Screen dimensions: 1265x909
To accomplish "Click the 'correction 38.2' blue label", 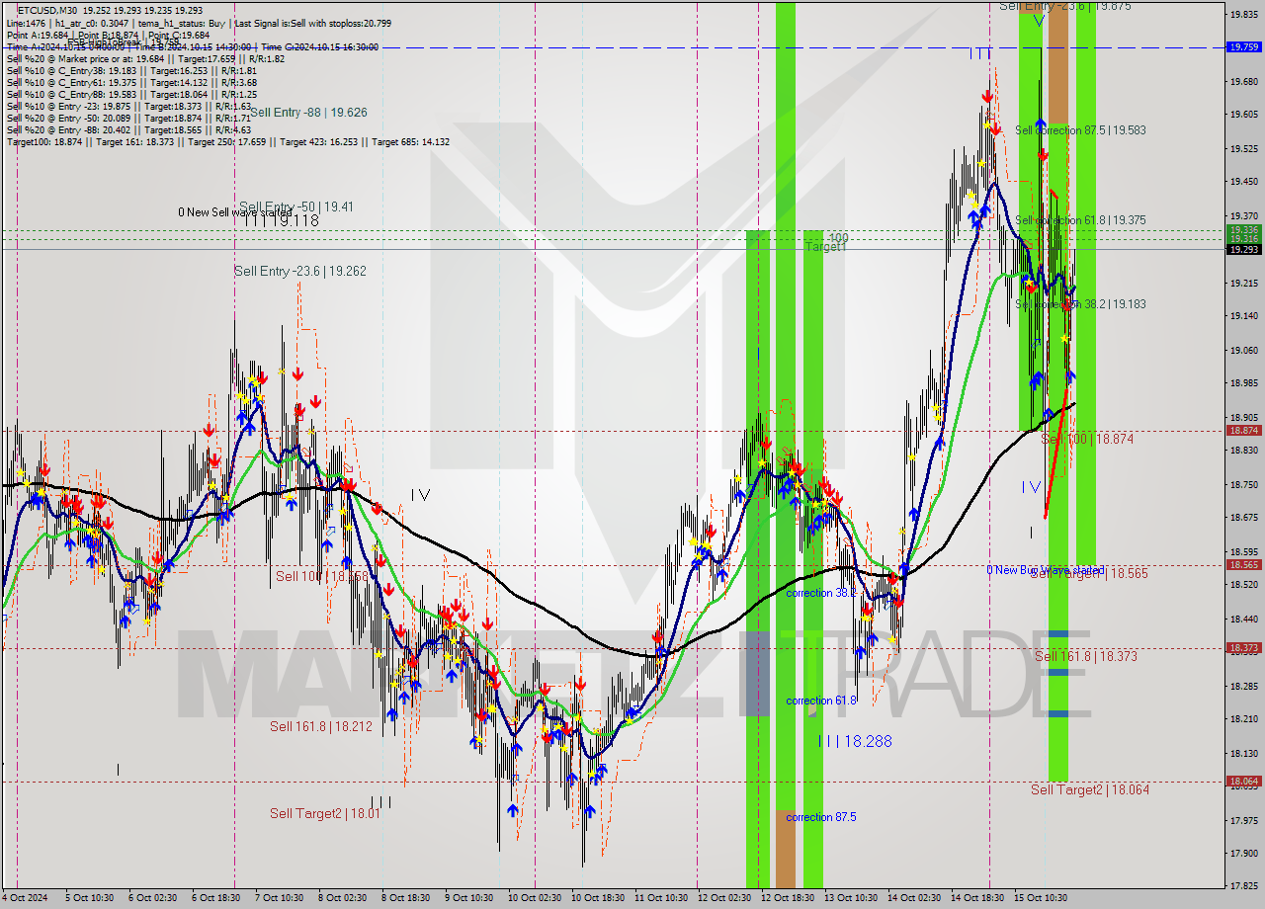I will coord(821,593).
